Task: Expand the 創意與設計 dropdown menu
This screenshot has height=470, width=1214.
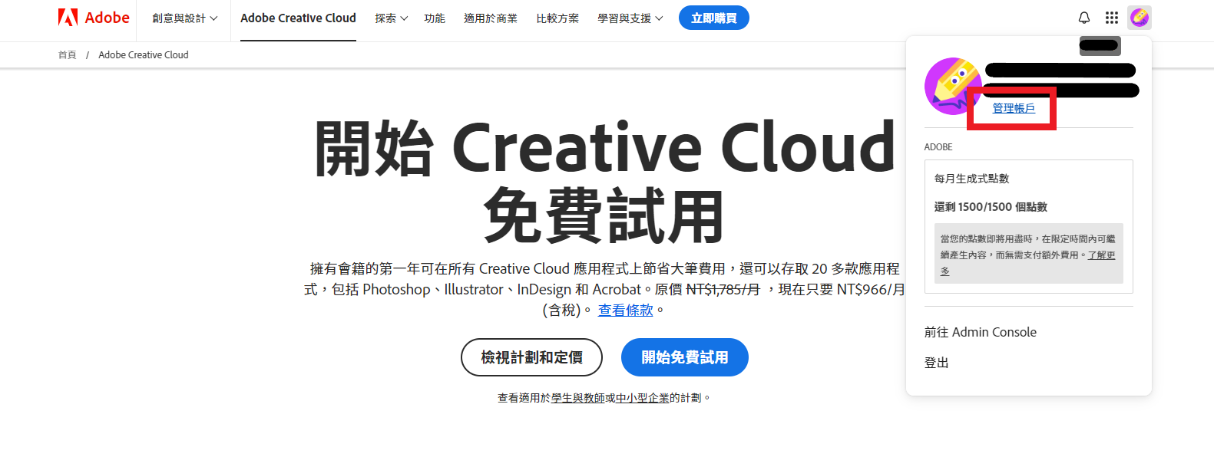Action: pos(185,18)
